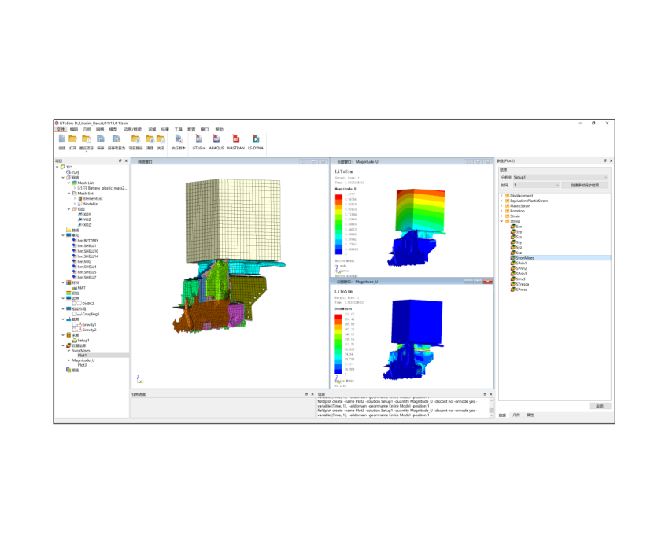Select the XOZ section plane icon
The height and width of the screenshot is (535, 669).
click(x=80, y=225)
